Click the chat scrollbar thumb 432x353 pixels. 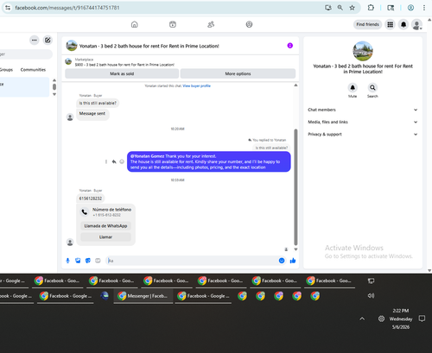(x=295, y=187)
